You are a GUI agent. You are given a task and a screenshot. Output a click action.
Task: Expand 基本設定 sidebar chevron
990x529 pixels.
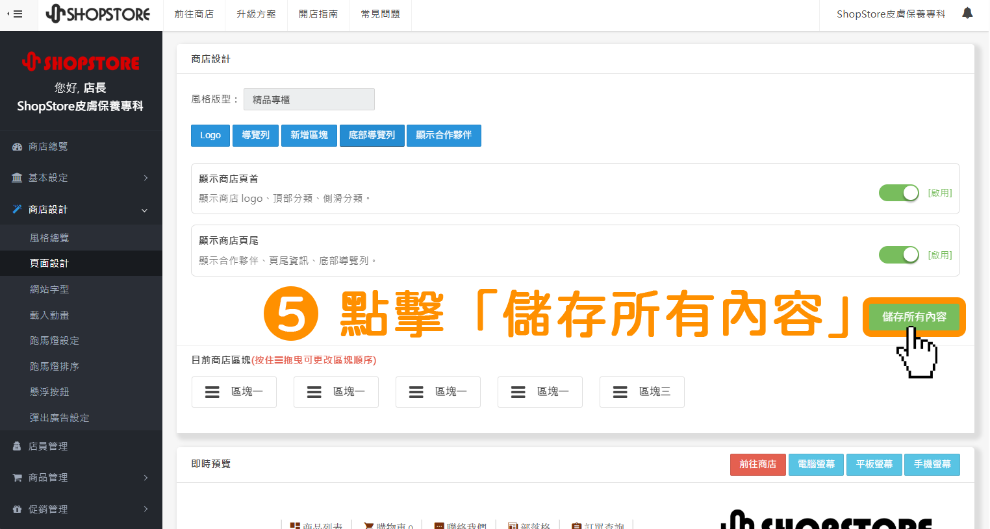pos(146,178)
